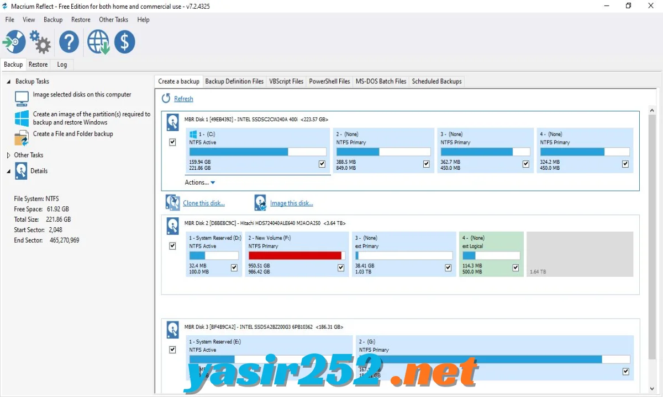Click the usage bar of partition 1 (C:)
663x397 pixels.
[257, 152]
